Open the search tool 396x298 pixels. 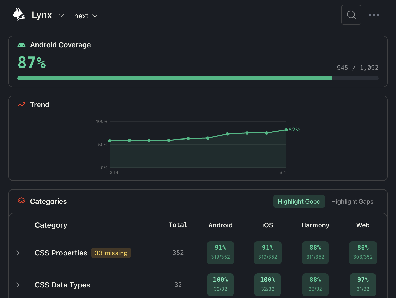[351, 15]
